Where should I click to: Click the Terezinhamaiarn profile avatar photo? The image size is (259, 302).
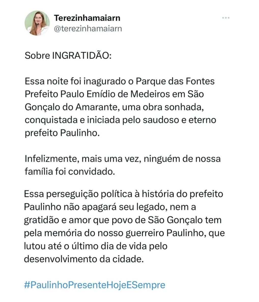pos(37,23)
